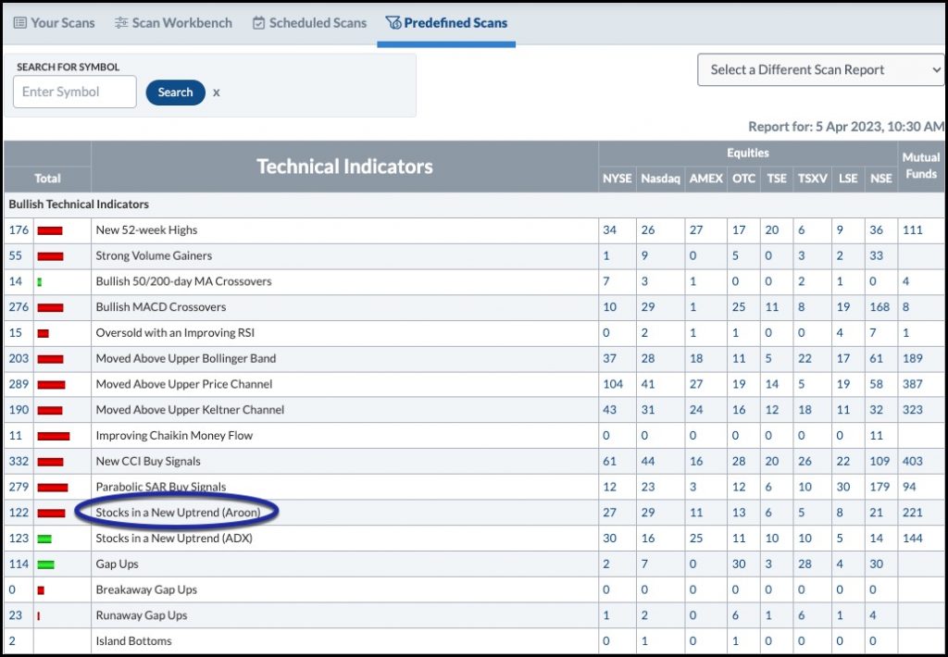This screenshot has height=657, width=948.
Task: Switch to Scan Workbench tab
Action: [173, 23]
